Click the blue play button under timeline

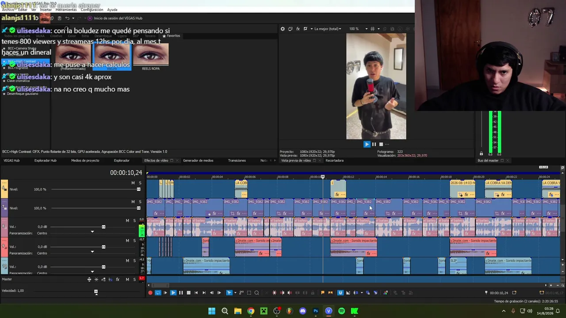point(173,292)
